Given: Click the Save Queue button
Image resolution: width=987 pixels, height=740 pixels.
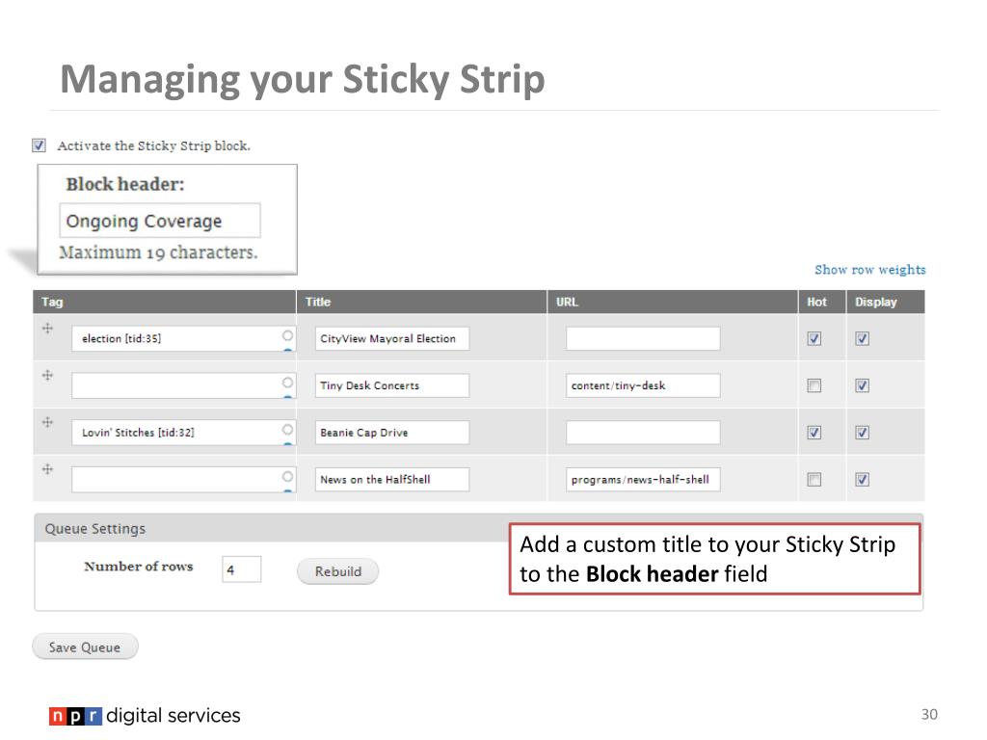Looking at the screenshot, I should pyautogui.click(x=85, y=647).
